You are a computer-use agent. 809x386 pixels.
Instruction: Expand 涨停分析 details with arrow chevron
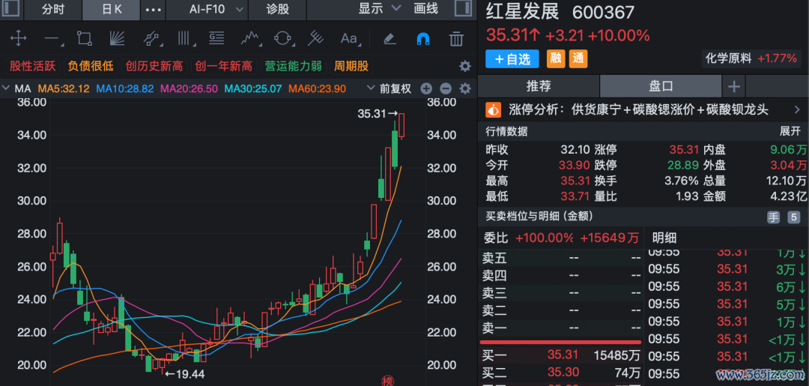pyautogui.click(x=797, y=110)
